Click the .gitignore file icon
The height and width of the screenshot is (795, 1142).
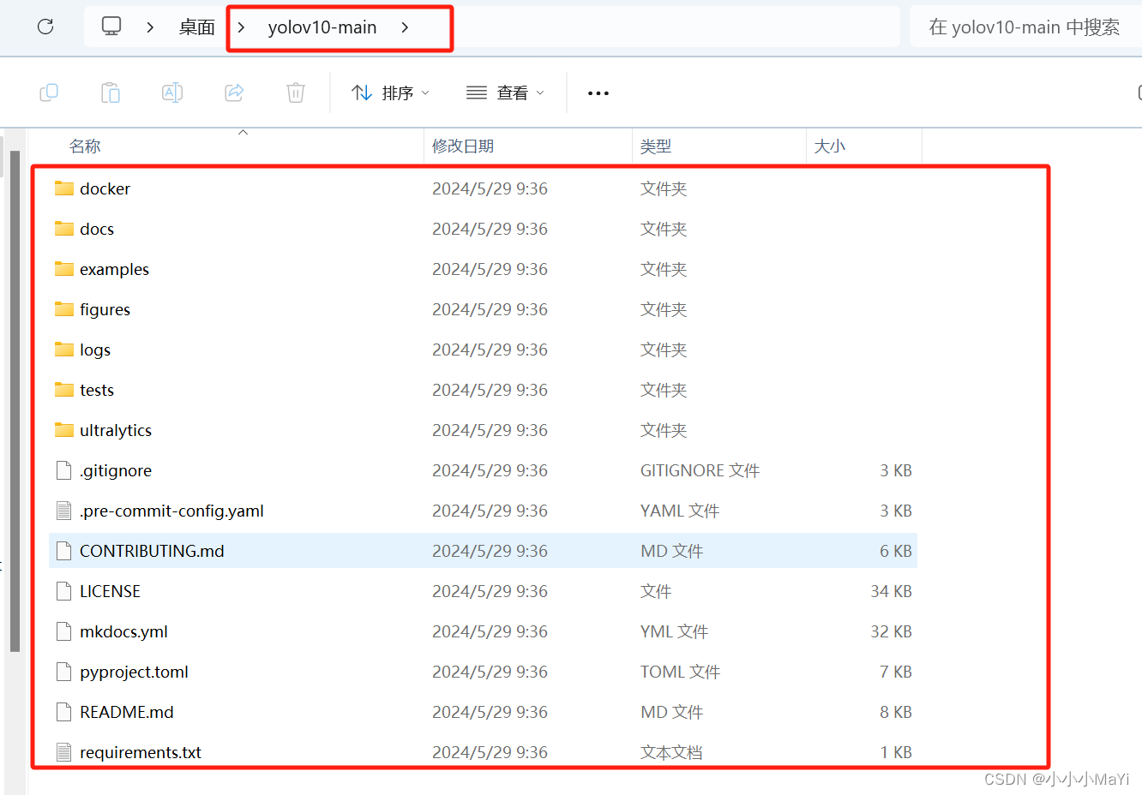pos(63,470)
